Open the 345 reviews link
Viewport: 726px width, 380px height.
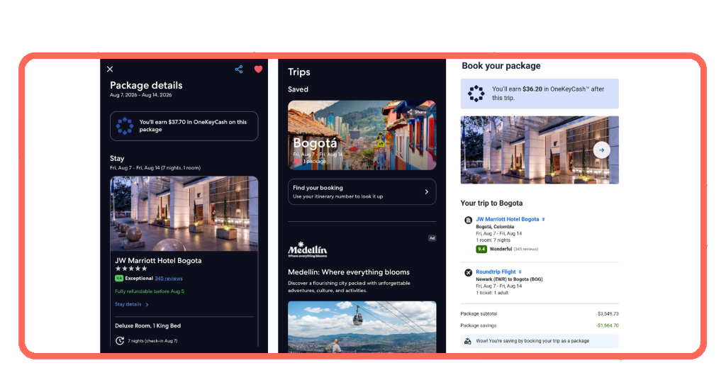point(169,279)
